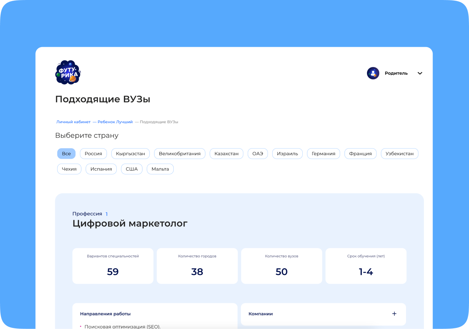469x329 pixels.
Task: Choose Германия in country list
Action: coord(323,154)
